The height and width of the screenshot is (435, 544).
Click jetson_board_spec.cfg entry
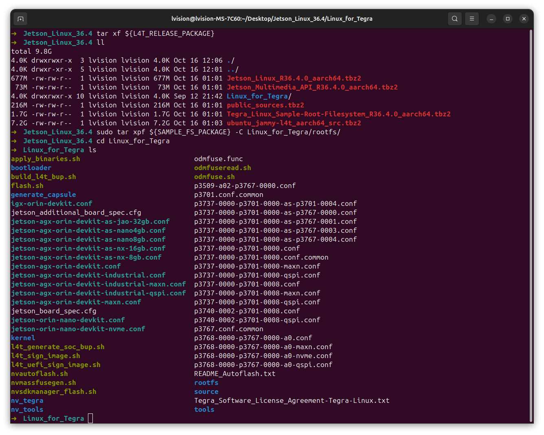tap(54, 311)
